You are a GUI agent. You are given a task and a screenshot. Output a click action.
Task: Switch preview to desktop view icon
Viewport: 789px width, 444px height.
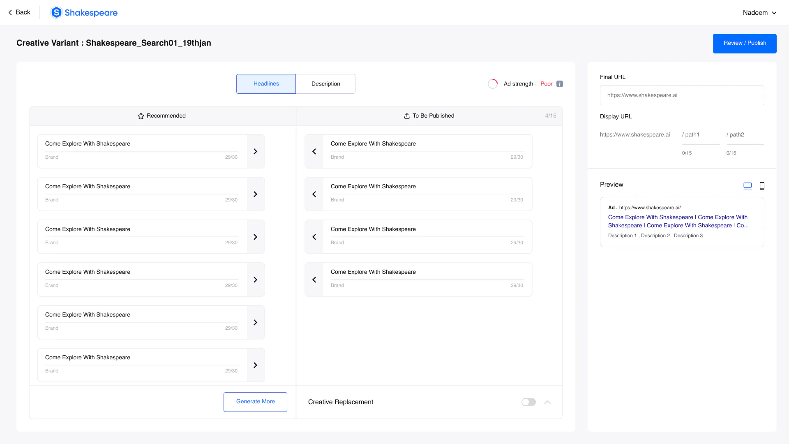coord(747,186)
